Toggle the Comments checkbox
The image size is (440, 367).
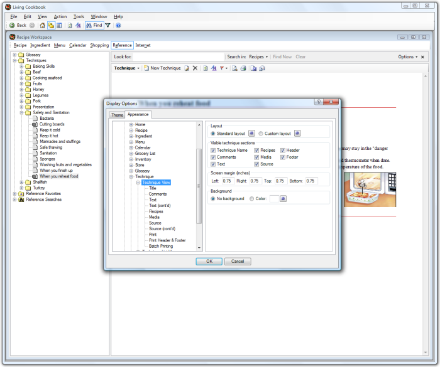click(x=213, y=157)
